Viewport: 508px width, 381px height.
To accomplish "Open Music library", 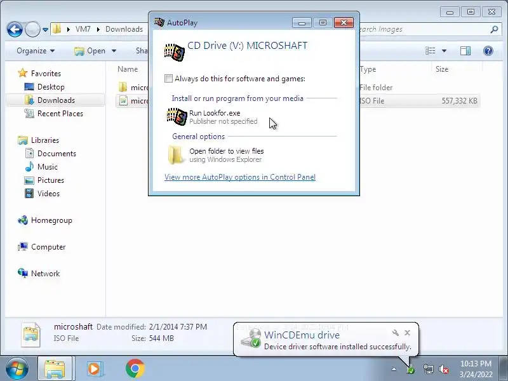I will click(47, 167).
